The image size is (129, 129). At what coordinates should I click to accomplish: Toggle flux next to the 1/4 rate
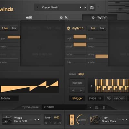point(102,28)
